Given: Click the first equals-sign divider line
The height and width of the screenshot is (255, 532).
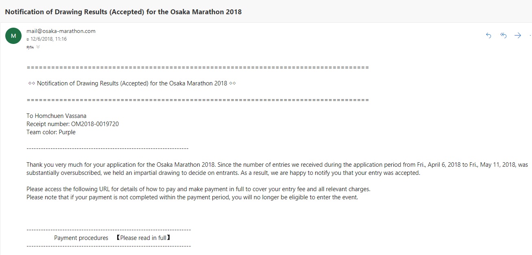Looking at the screenshot, I should 197,68.
